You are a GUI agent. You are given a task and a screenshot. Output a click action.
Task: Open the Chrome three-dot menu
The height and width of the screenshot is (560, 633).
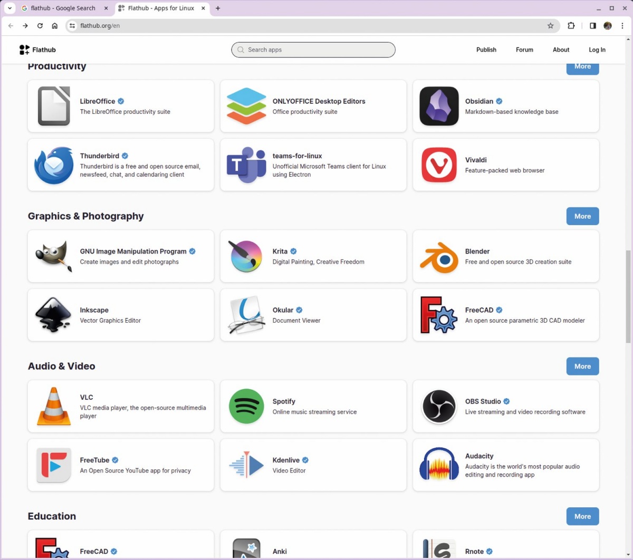622,25
